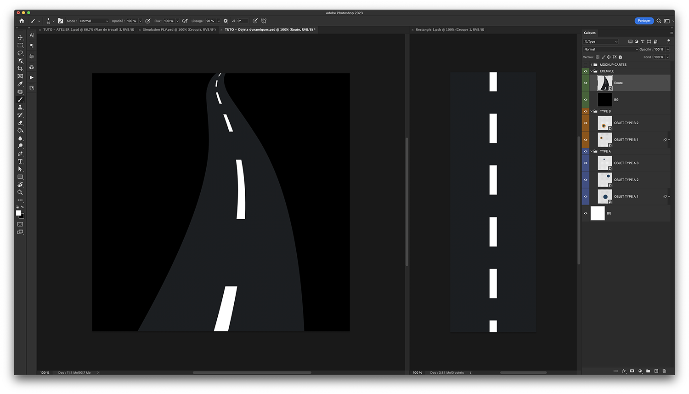The image size is (689, 394).
Task: Select the Eyedropper tool
Action: [20, 84]
